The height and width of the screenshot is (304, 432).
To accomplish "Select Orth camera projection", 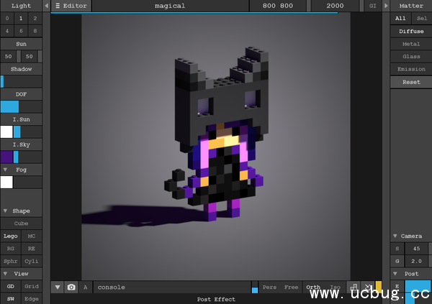I will coord(313,287).
